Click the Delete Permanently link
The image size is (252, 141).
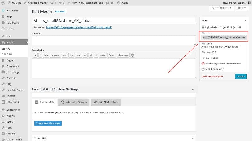coord(212,77)
